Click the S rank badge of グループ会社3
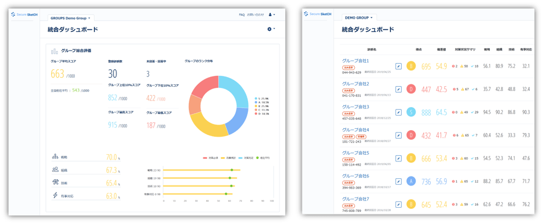 pos(411,113)
